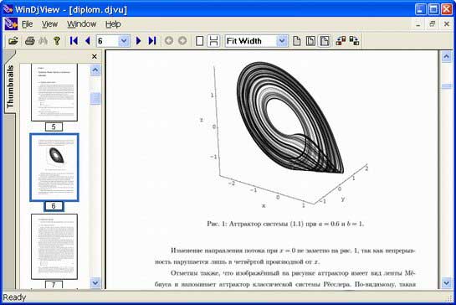Viewport: 456px width, 305px height.
Task: Open the Fit Width zoom dropdown
Action: (282, 41)
